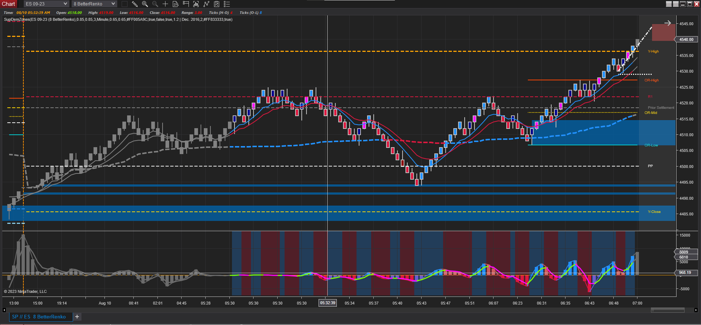Click the 968.19 indicator value marker

click(685, 272)
